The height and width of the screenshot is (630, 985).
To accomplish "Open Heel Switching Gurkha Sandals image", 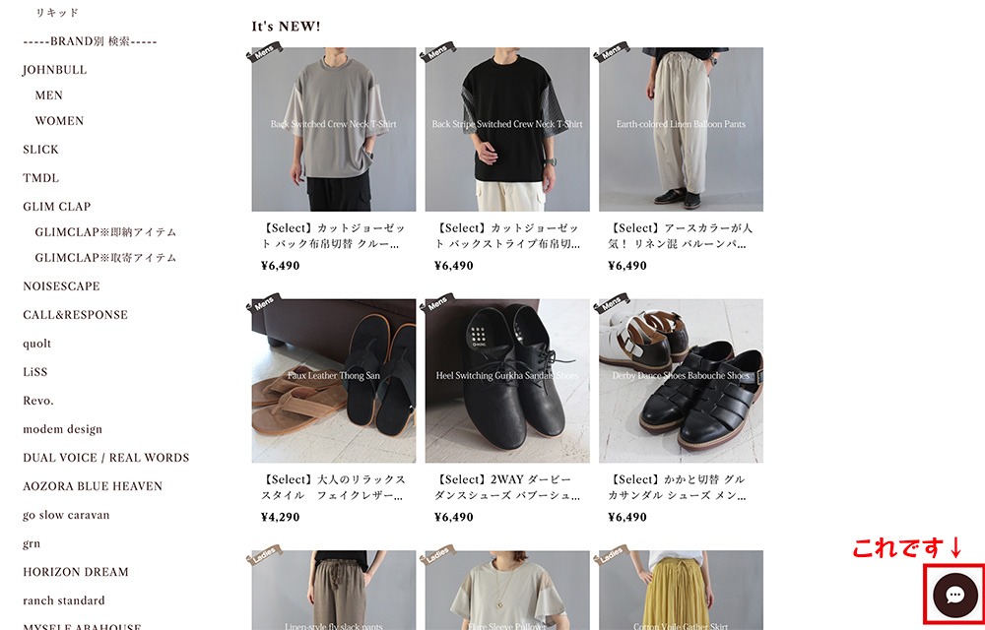I will (x=507, y=381).
